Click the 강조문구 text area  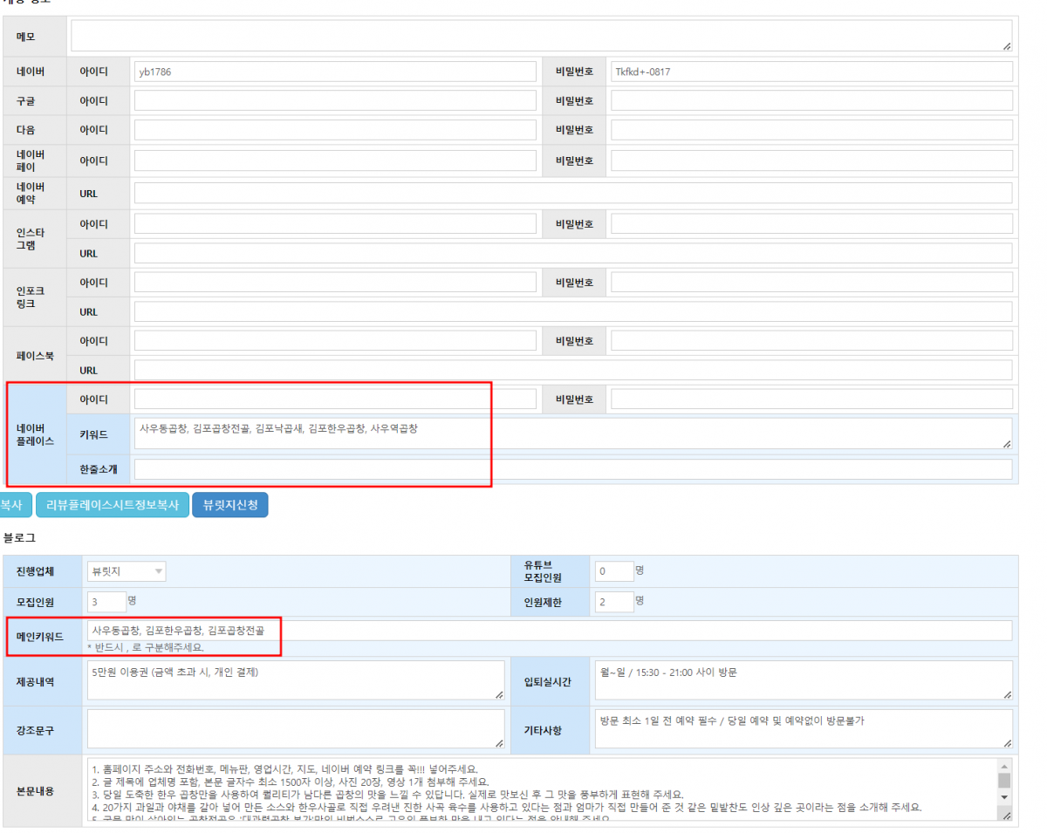[296, 727]
